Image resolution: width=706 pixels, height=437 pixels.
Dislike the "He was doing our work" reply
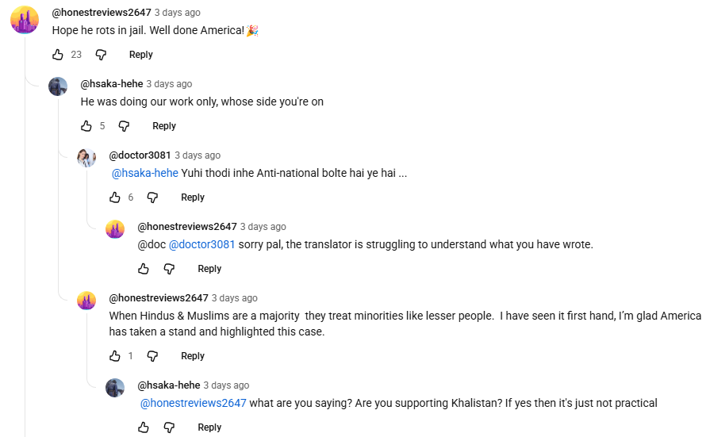pyautogui.click(x=124, y=126)
